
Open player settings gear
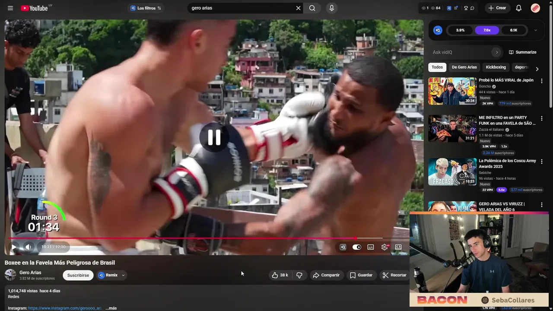tap(385, 247)
